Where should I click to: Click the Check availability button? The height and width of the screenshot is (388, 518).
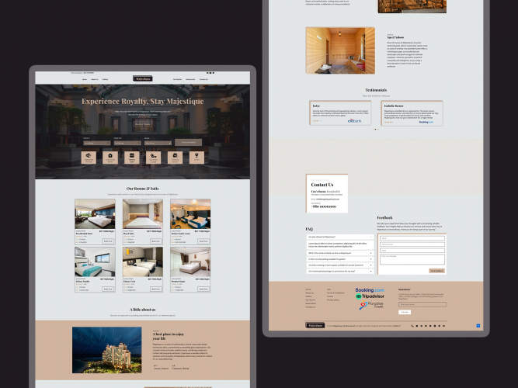(x=188, y=142)
